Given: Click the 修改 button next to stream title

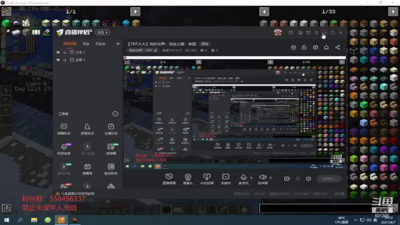Looking at the screenshot, I should [205, 44].
